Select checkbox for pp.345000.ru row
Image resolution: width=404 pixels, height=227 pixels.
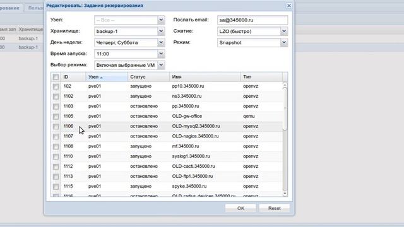[x=56, y=107]
